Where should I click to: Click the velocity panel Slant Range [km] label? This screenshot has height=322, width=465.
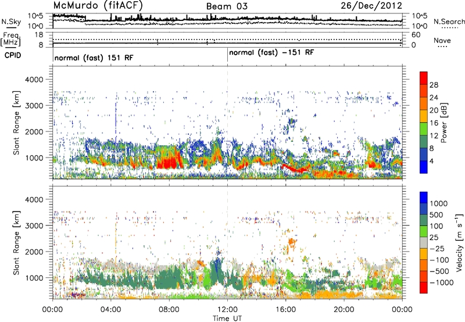click(x=16, y=242)
